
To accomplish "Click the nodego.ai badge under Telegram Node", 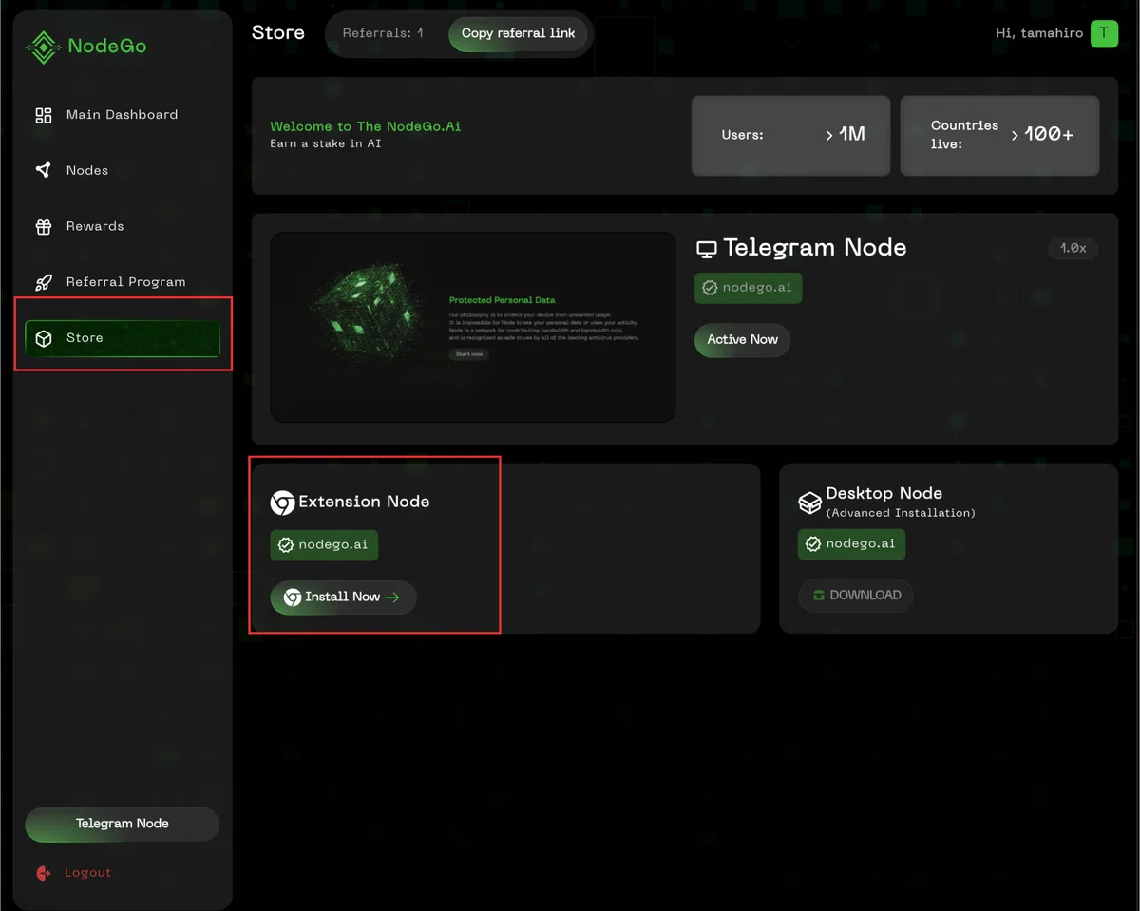I will [x=748, y=288].
